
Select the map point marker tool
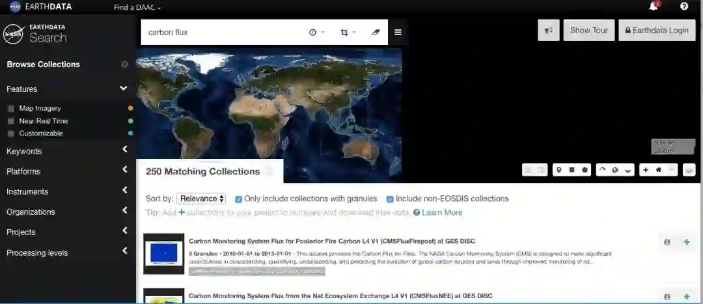pyautogui.click(x=558, y=170)
